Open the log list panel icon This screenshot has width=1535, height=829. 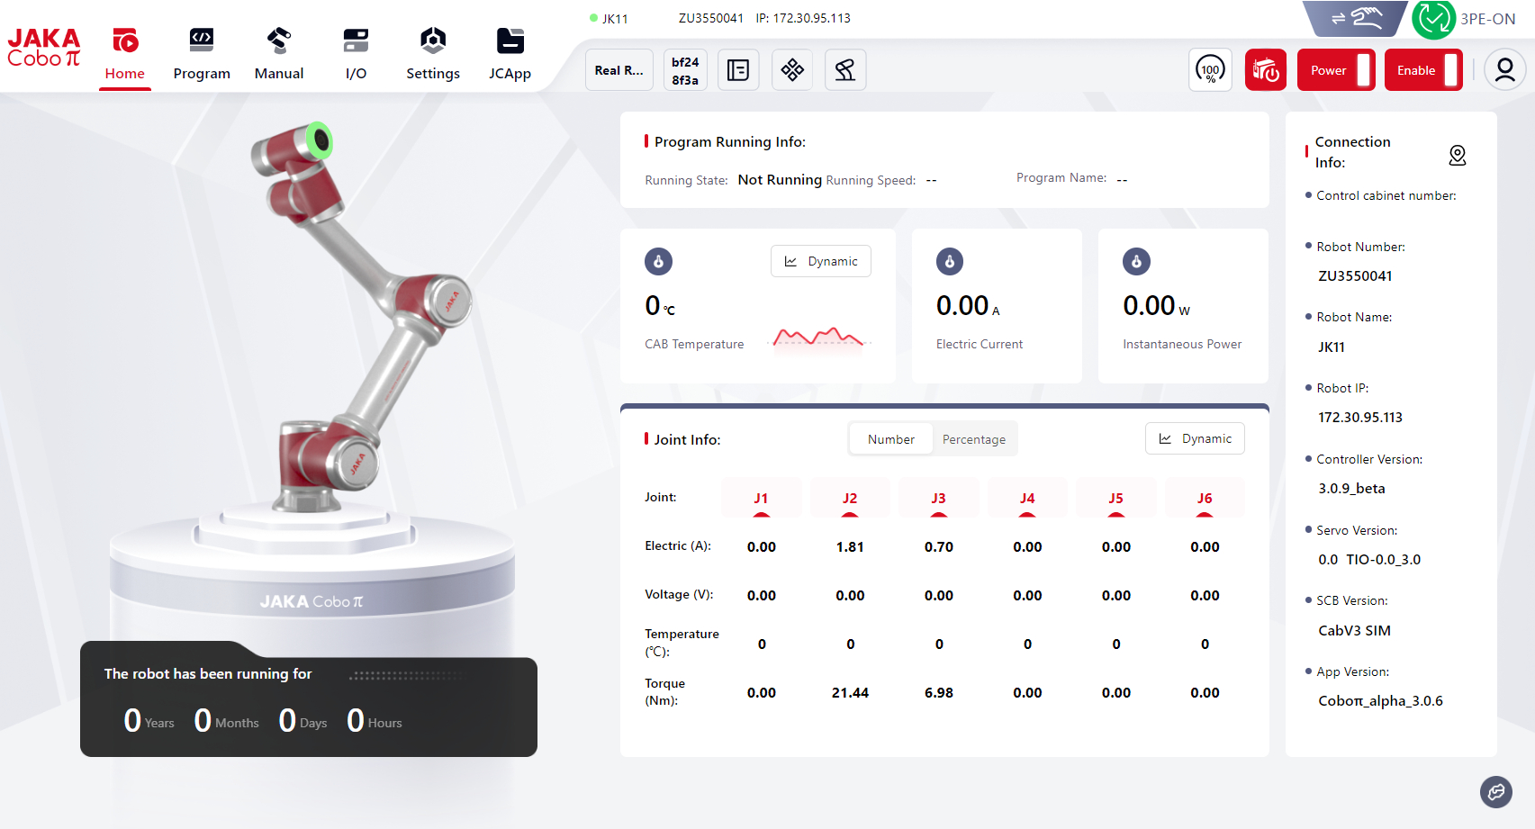coord(738,70)
